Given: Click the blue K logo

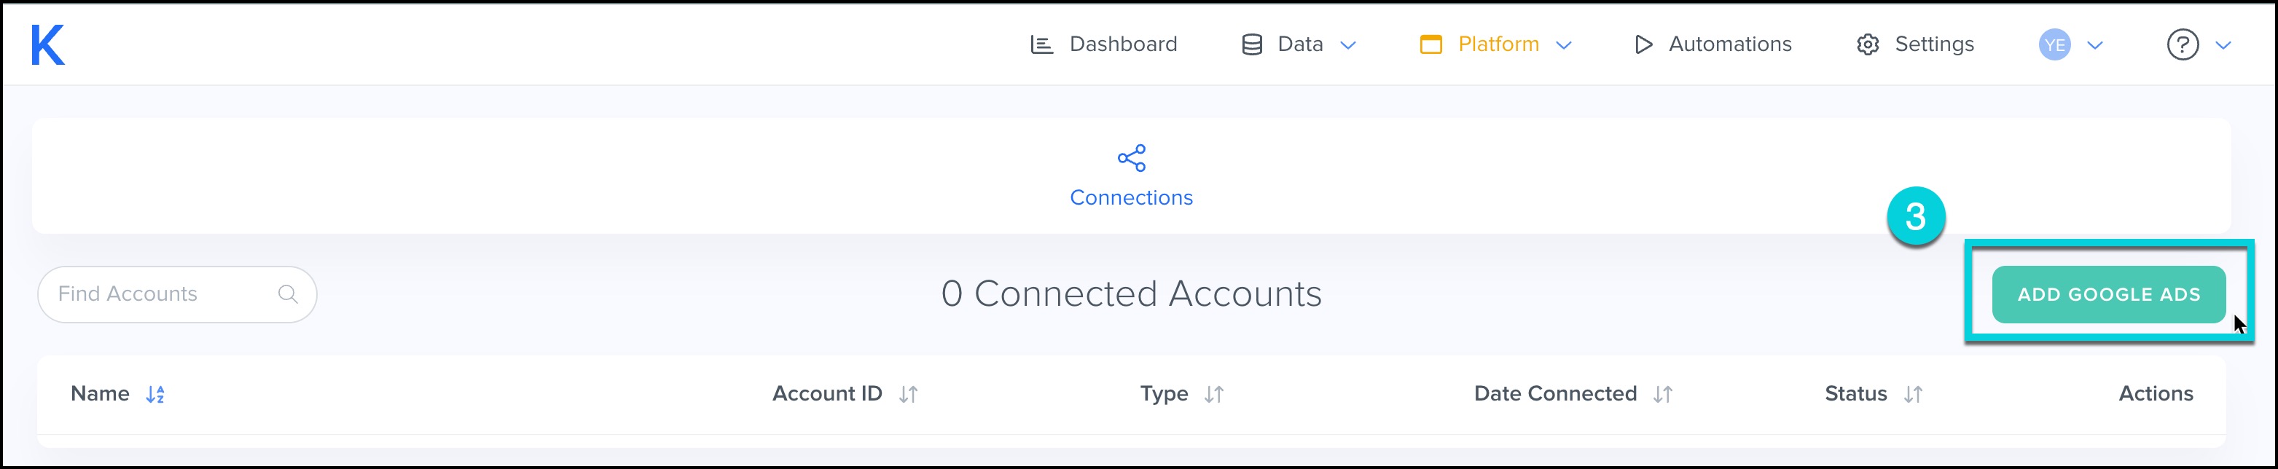Looking at the screenshot, I should [x=48, y=44].
